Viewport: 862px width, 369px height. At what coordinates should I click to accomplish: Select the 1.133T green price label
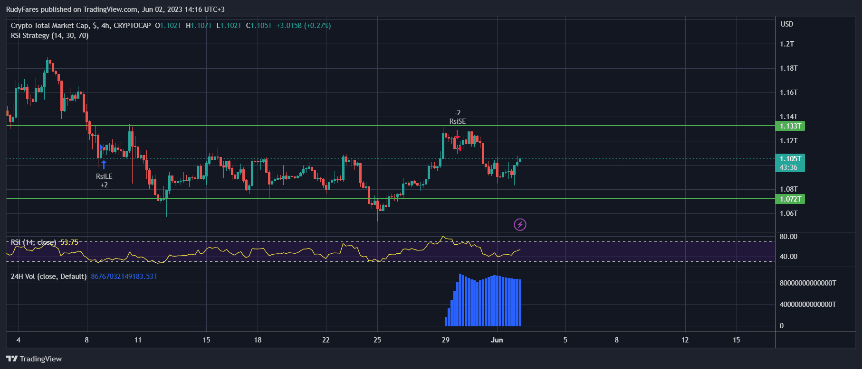[x=790, y=126]
